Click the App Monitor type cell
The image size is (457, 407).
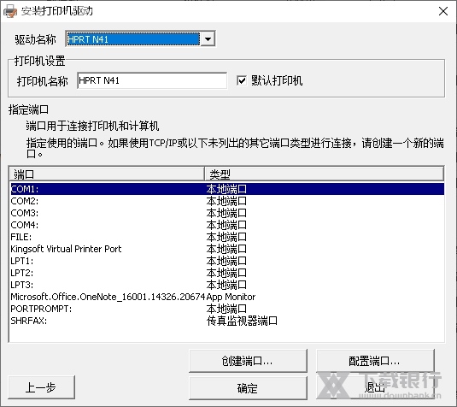point(231,297)
